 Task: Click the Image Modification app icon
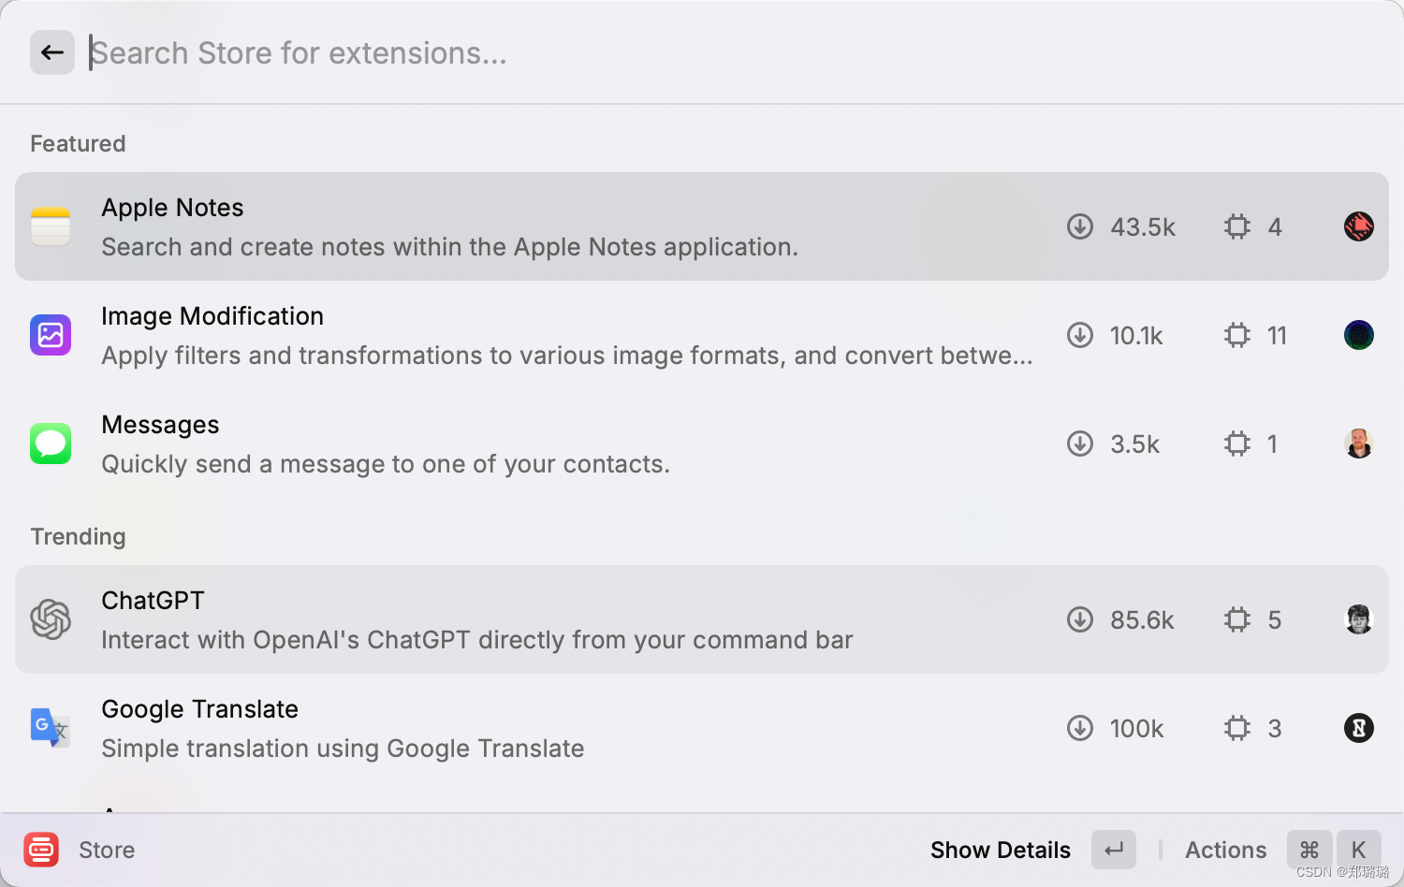[x=51, y=335]
